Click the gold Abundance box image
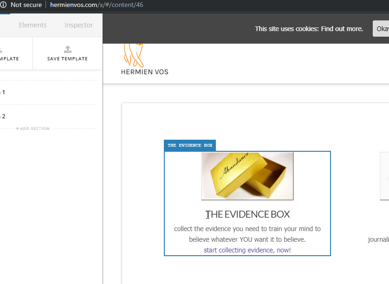The width and height of the screenshot is (389, 284). click(247, 176)
